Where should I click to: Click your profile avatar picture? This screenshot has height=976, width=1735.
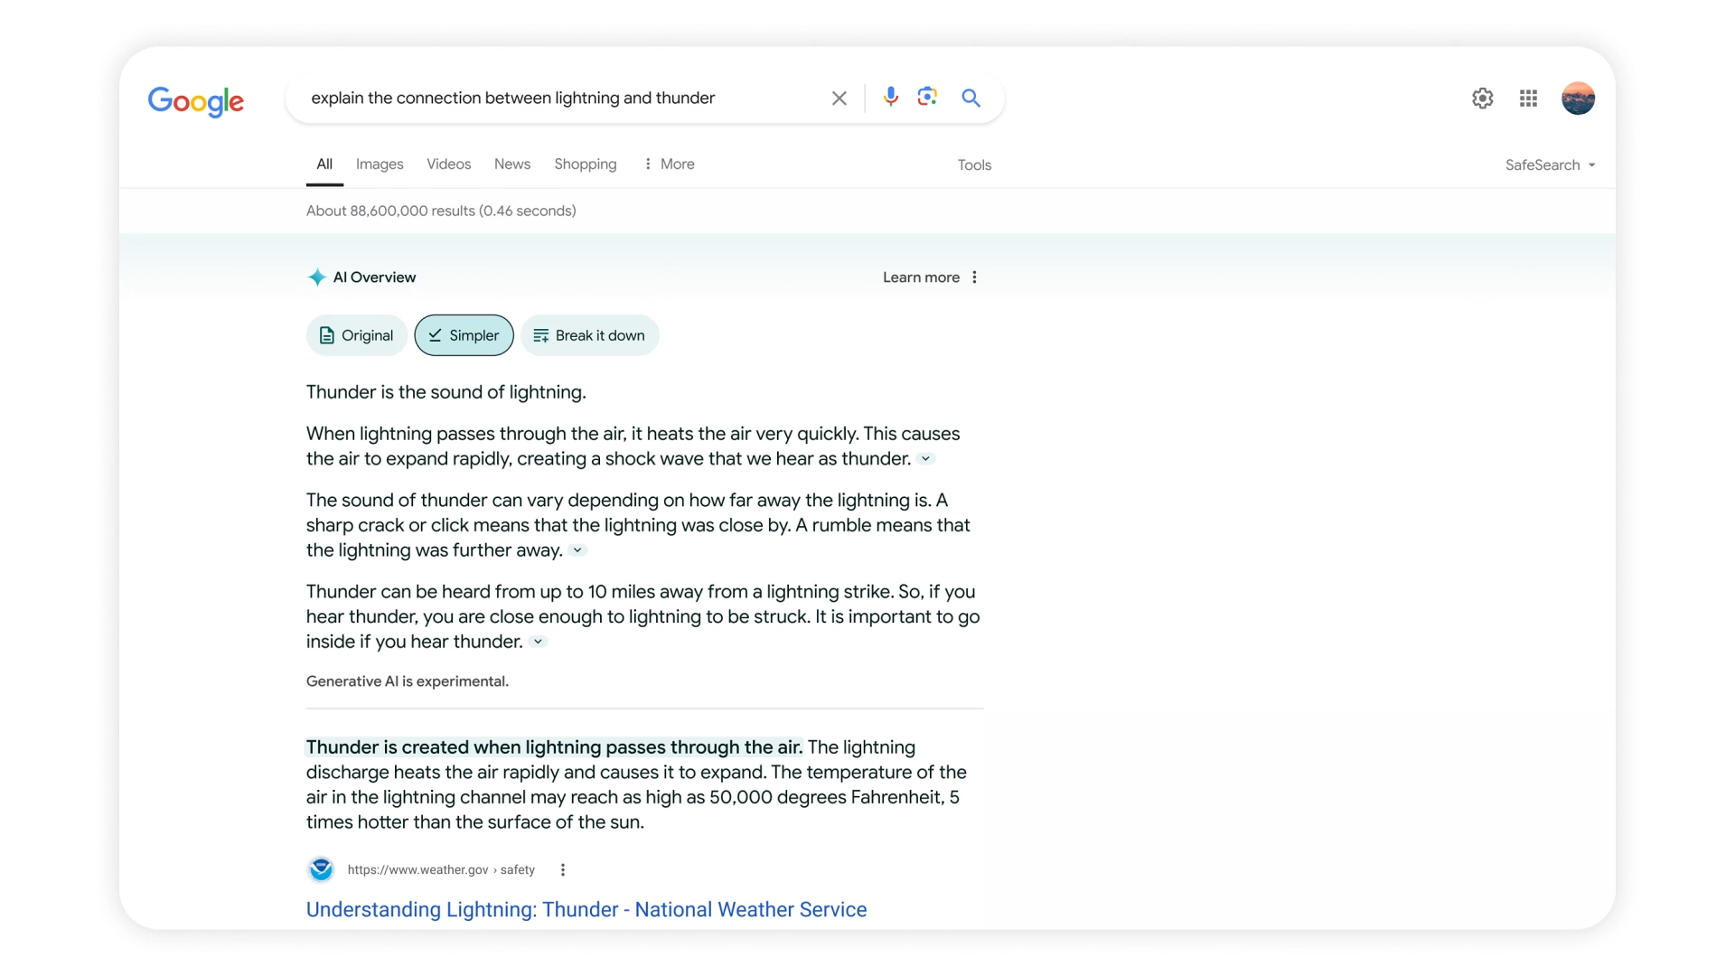click(x=1578, y=98)
